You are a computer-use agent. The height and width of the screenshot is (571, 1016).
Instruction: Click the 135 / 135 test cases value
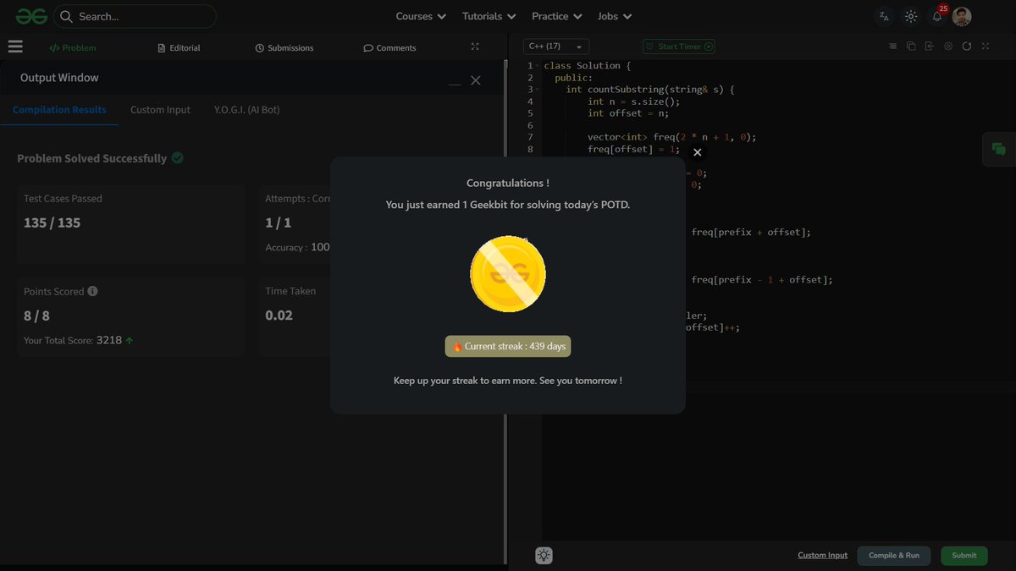coord(52,223)
